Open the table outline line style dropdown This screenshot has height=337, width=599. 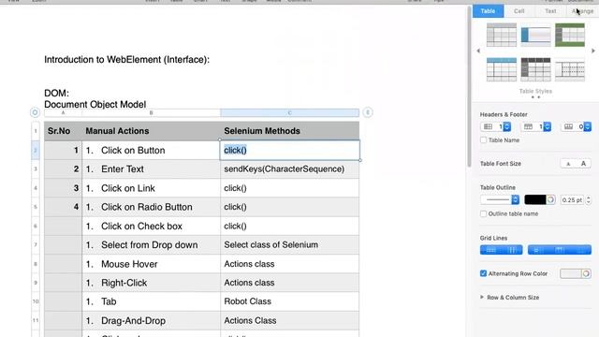tap(500, 199)
